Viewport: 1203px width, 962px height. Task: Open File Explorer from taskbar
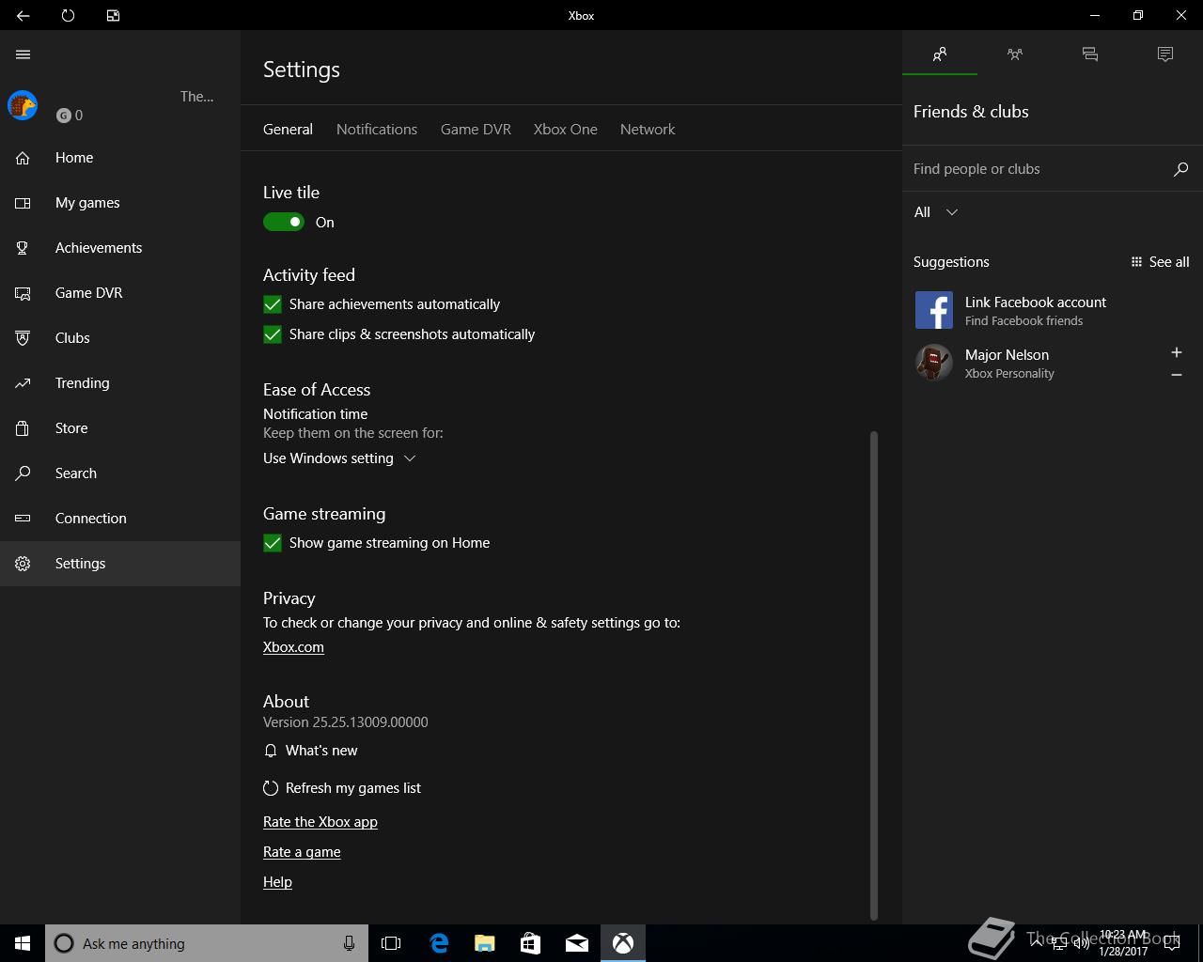[x=485, y=943]
